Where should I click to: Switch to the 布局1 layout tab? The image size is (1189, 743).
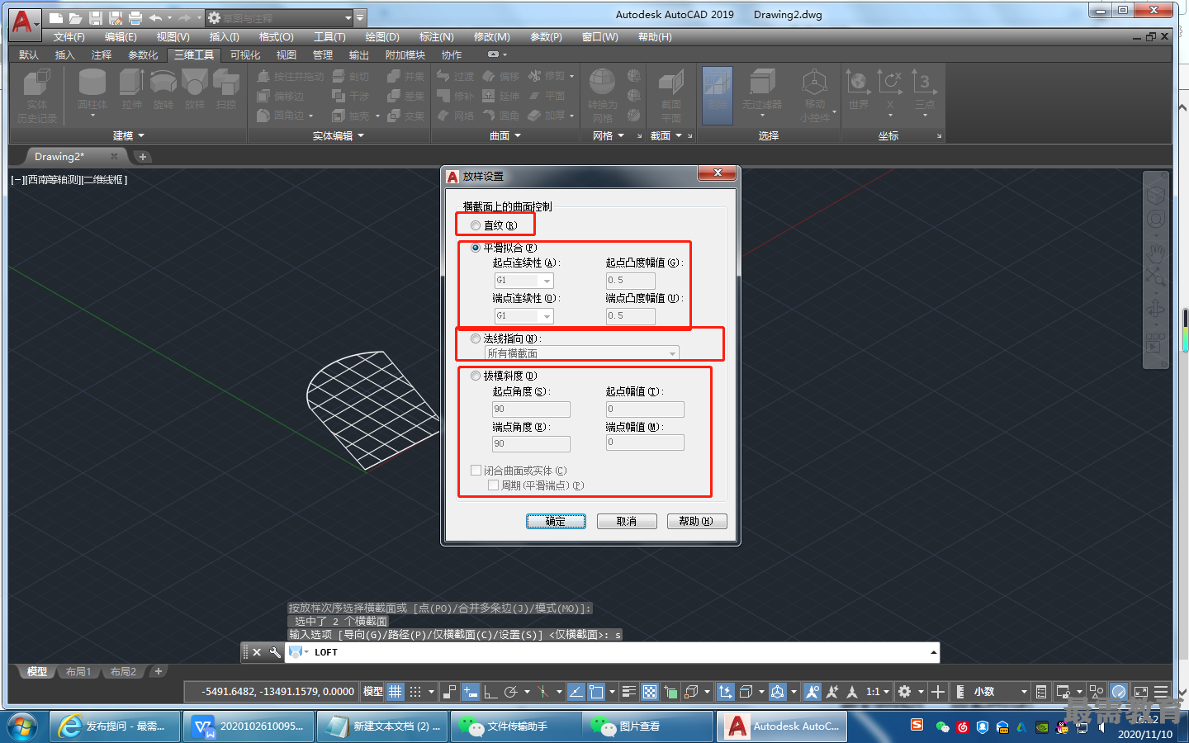coord(78,672)
